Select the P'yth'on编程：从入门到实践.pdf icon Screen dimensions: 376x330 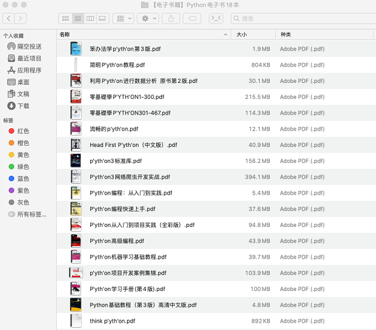76,193
